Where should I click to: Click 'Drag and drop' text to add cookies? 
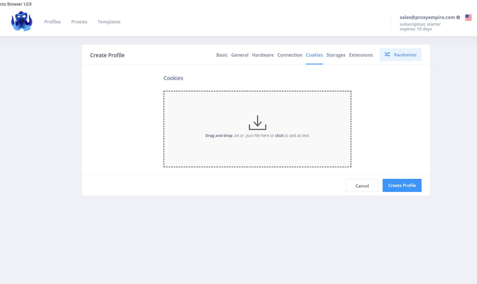[x=219, y=136]
